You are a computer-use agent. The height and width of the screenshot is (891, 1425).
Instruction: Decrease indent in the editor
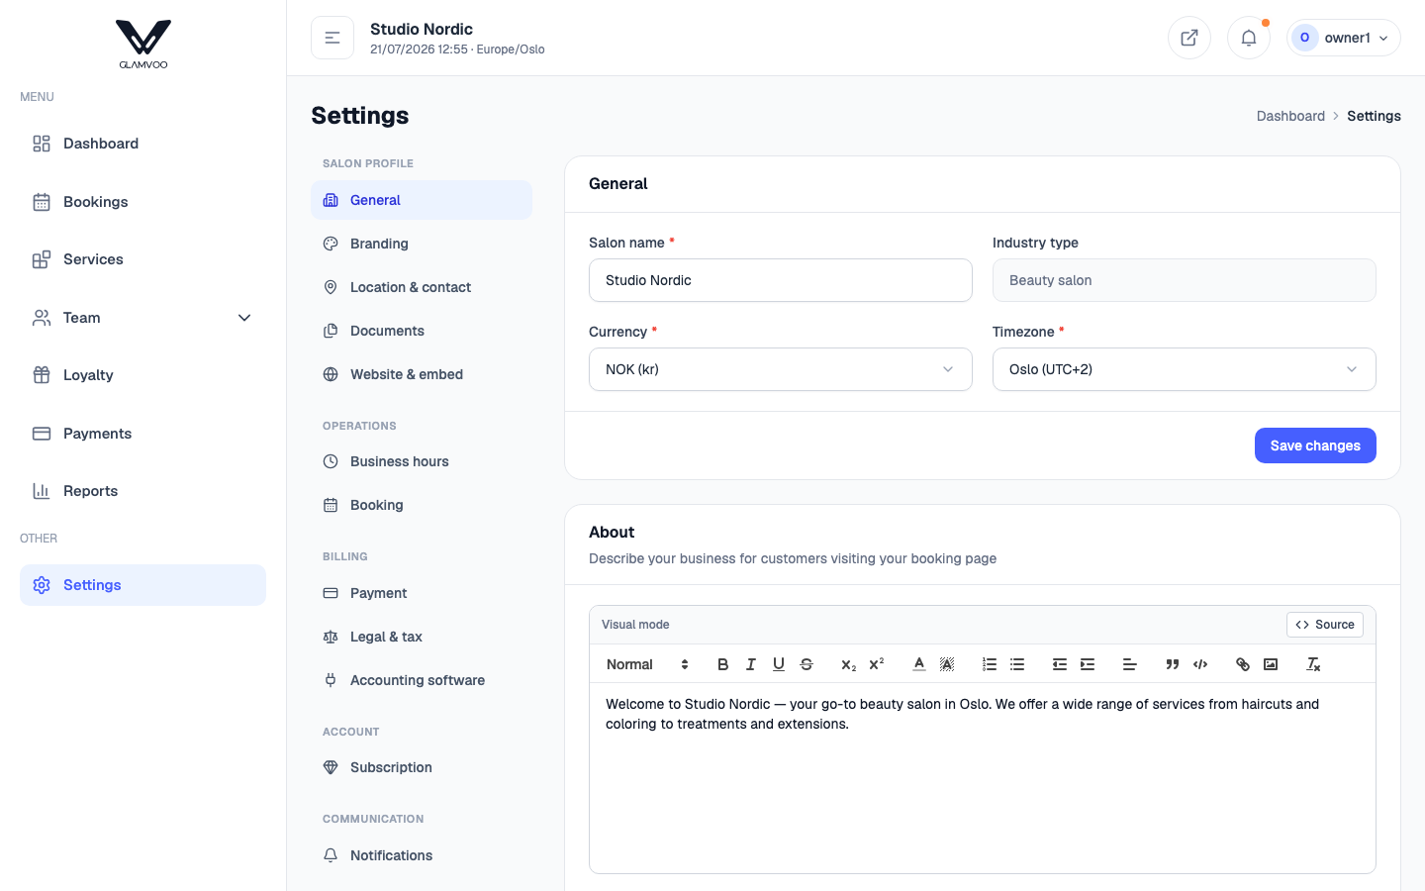1060,664
